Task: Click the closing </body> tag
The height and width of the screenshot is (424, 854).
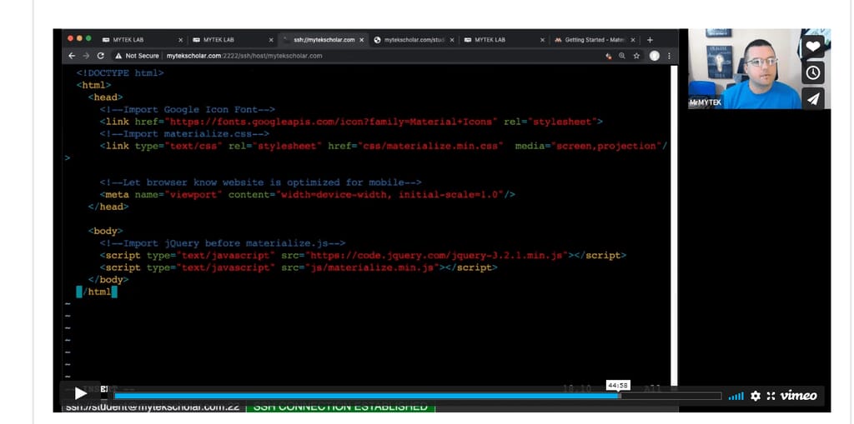Action: (108, 280)
